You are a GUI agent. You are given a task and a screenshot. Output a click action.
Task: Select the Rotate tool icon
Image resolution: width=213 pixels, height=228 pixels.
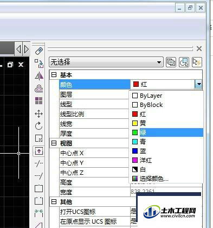tap(38, 126)
